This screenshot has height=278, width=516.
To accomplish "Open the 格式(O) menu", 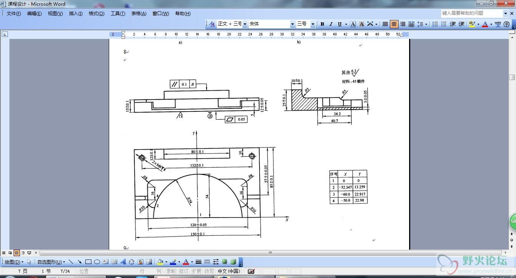I will pyautogui.click(x=96, y=14).
